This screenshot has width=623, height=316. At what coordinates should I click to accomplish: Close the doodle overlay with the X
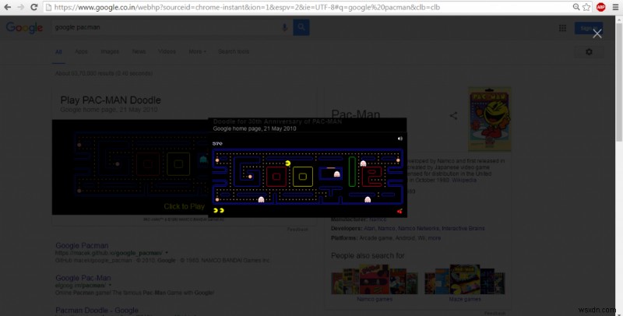click(597, 33)
